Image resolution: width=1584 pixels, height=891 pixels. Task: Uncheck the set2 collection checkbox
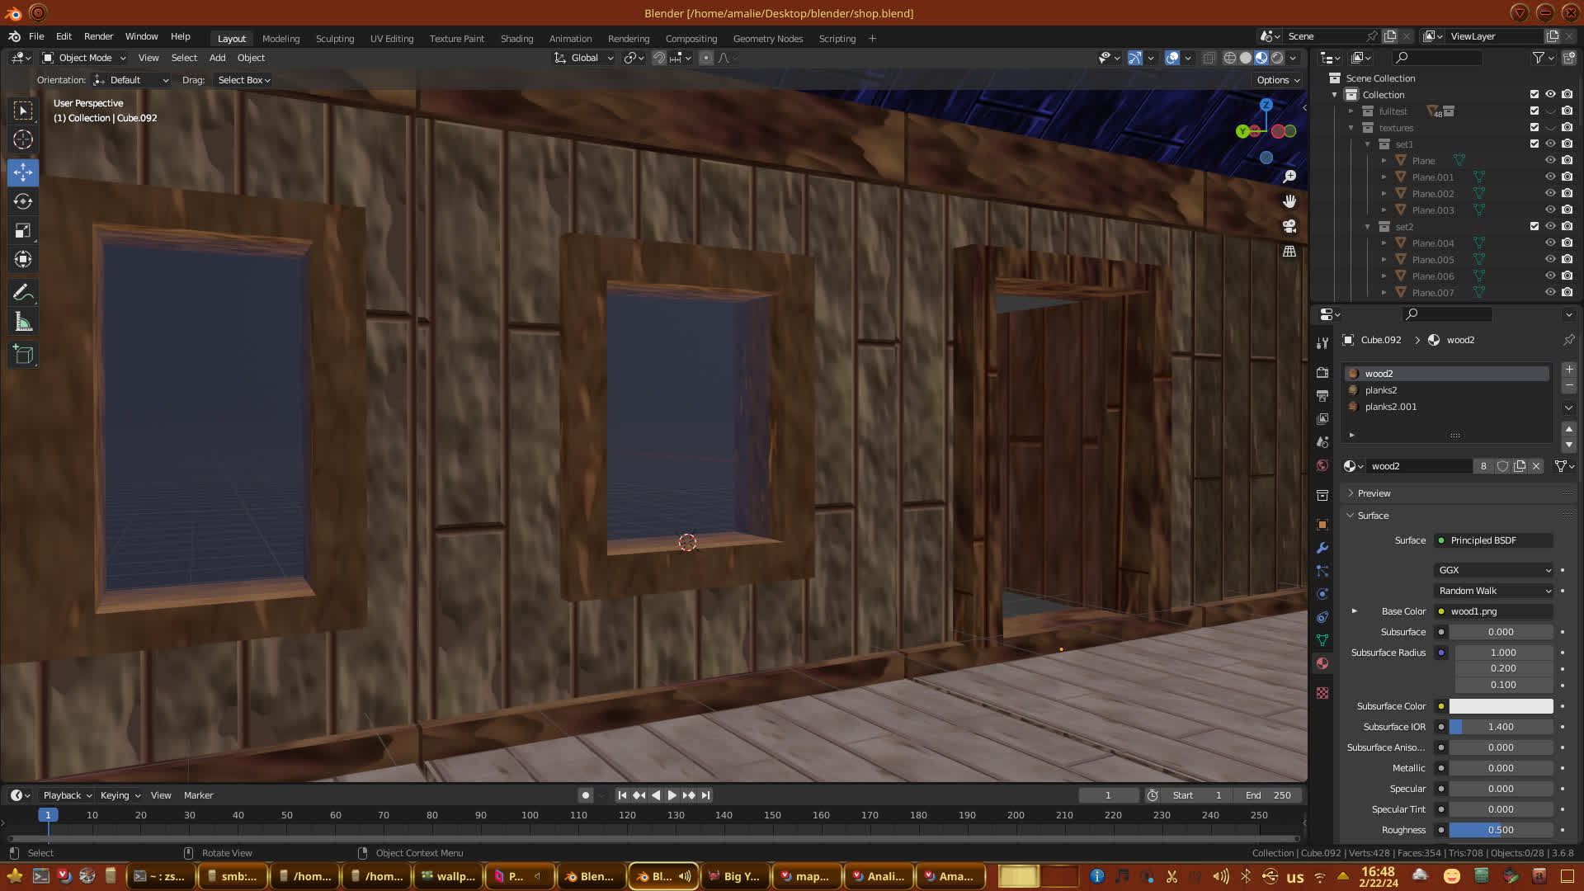click(x=1534, y=226)
